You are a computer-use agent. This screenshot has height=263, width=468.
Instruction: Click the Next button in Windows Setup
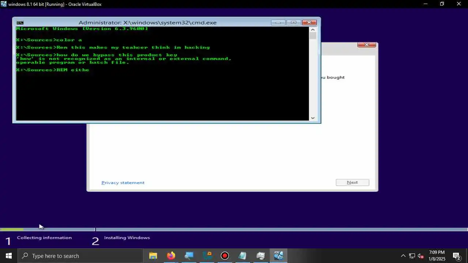[x=352, y=182]
